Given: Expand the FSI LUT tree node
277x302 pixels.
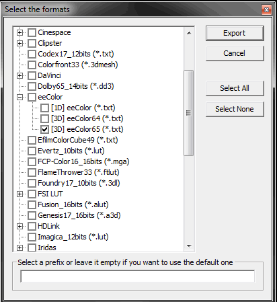Looking at the screenshot, I should 19,194.
